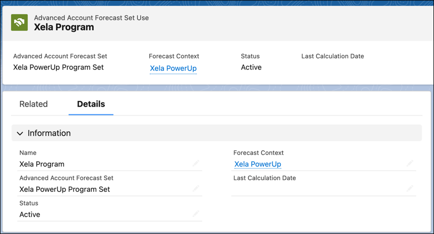Edit the Name field pencil icon
This screenshot has width=434, height=234.
pos(196,164)
